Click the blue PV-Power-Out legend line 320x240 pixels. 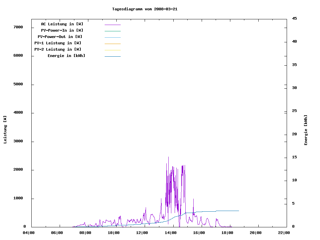[x=112, y=37]
